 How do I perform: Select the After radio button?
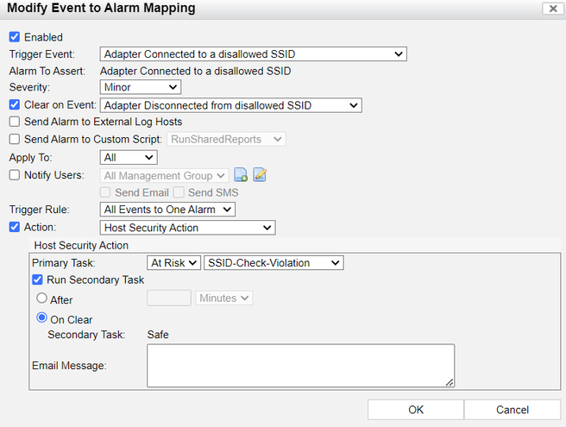coord(41,298)
